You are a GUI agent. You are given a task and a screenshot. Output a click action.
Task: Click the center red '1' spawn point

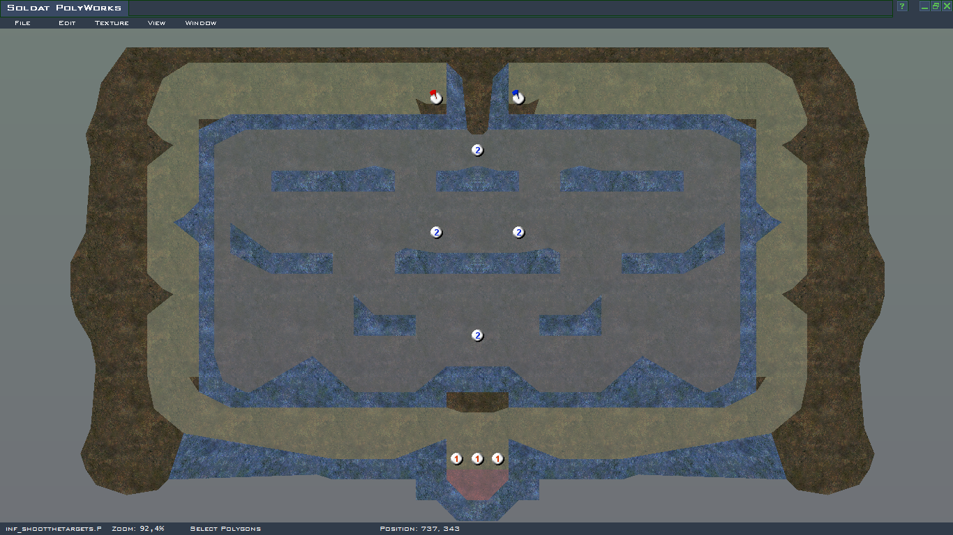pyautogui.click(x=477, y=458)
